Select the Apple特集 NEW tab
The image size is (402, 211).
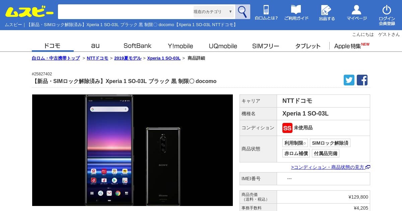[x=351, y=46]
